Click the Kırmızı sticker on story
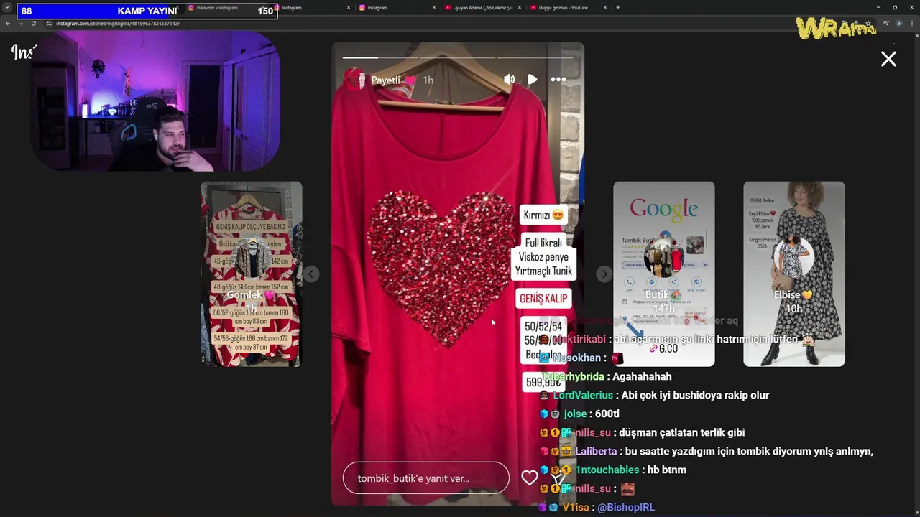The image size is (920, 517). (543, 215)
